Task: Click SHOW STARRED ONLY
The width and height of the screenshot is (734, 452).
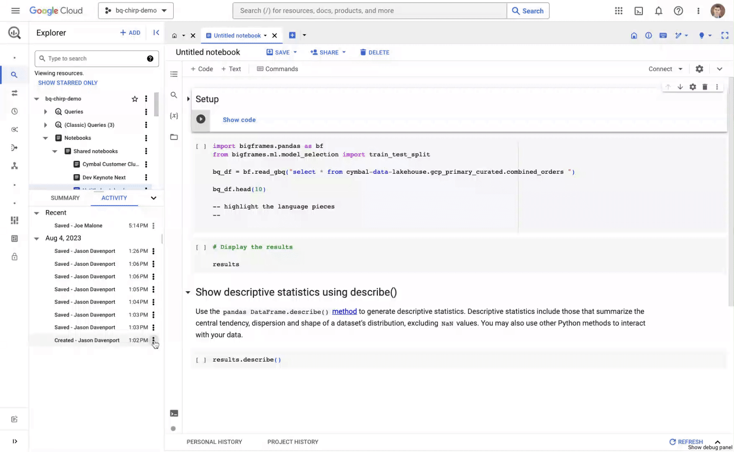Action: [68, 83]
